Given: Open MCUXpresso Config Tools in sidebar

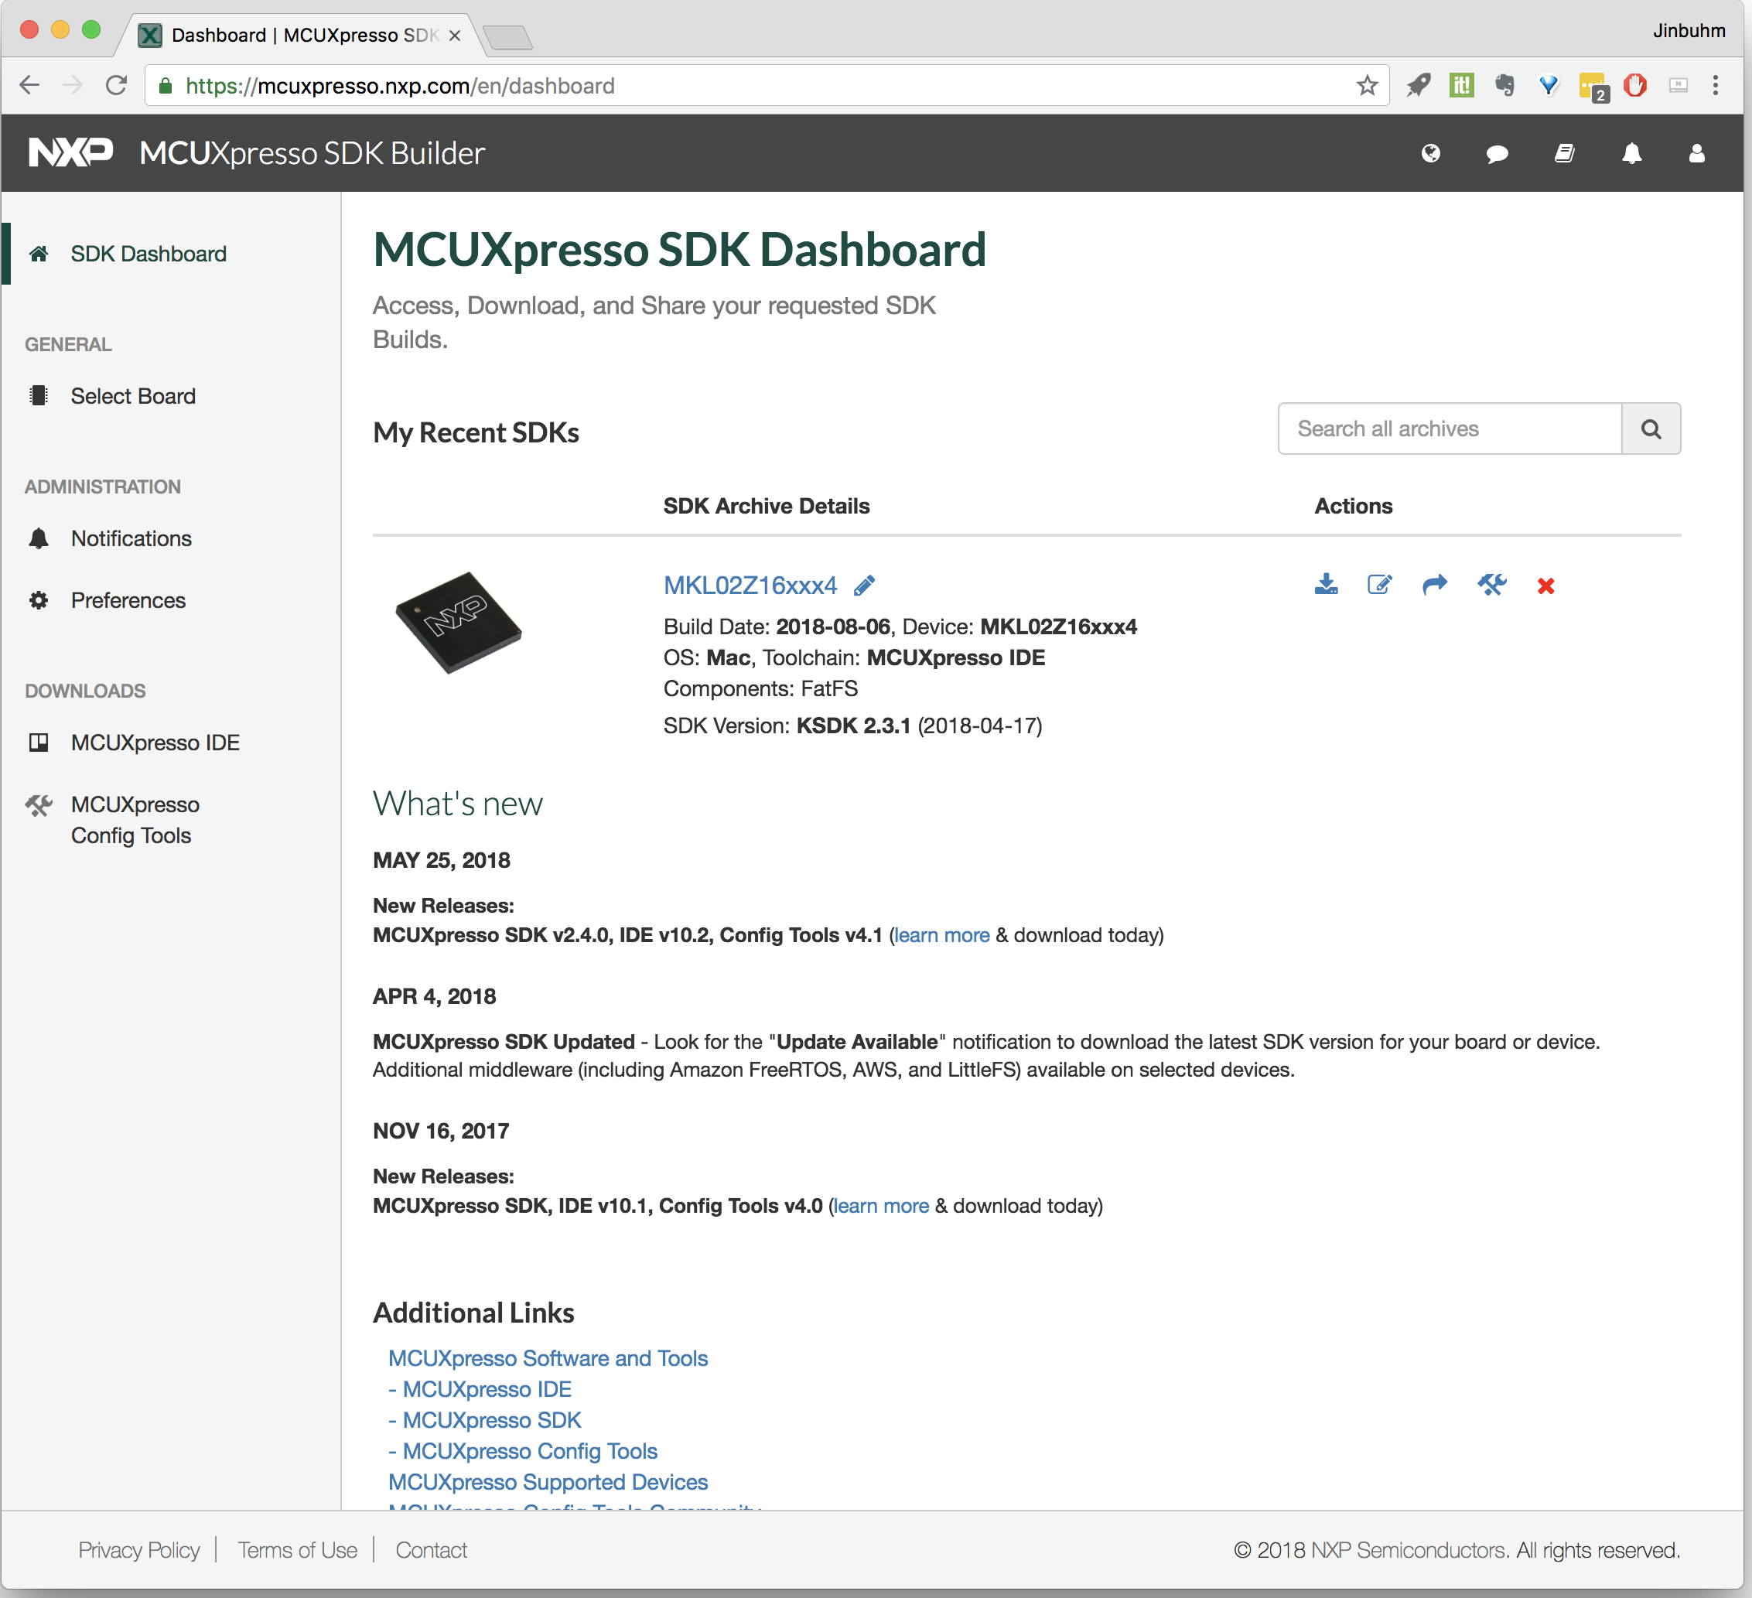Looking at the screenshot, I should (x=135, y=819).
